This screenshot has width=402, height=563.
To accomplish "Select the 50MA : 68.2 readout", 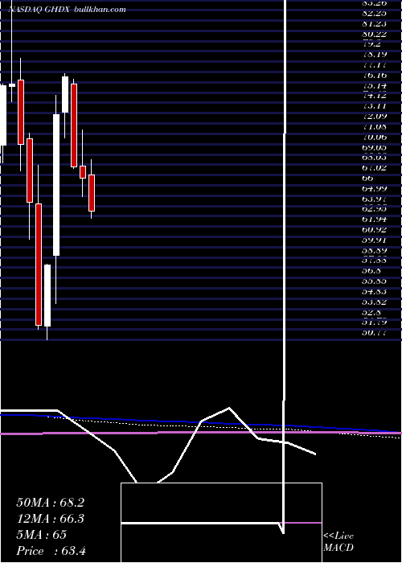I will 50,503.
